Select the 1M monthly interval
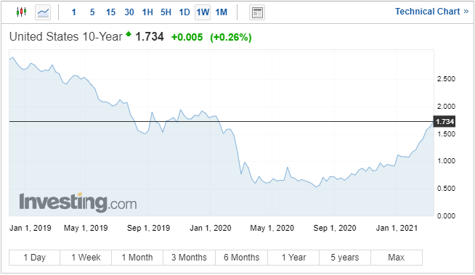The height and width of the screenshot is (275, 475). [221, 12]
